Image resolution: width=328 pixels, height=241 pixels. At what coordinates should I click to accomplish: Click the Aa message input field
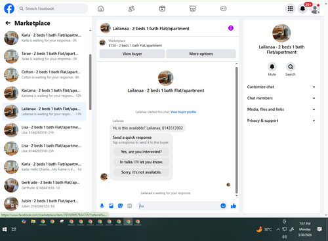click(179, 206)
